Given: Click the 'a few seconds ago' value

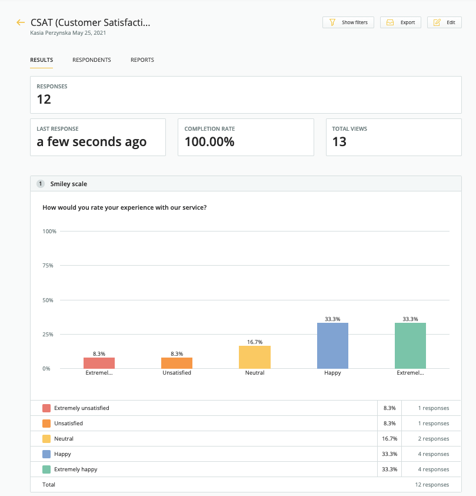Looking at the screenshot, I should coord(92,142).
